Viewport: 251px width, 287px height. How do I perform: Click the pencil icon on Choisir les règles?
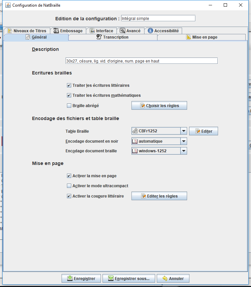click(142, 106)
